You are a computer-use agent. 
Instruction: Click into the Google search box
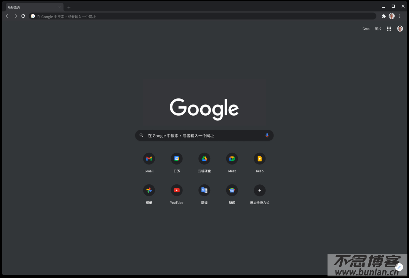(x=204, y=135)
